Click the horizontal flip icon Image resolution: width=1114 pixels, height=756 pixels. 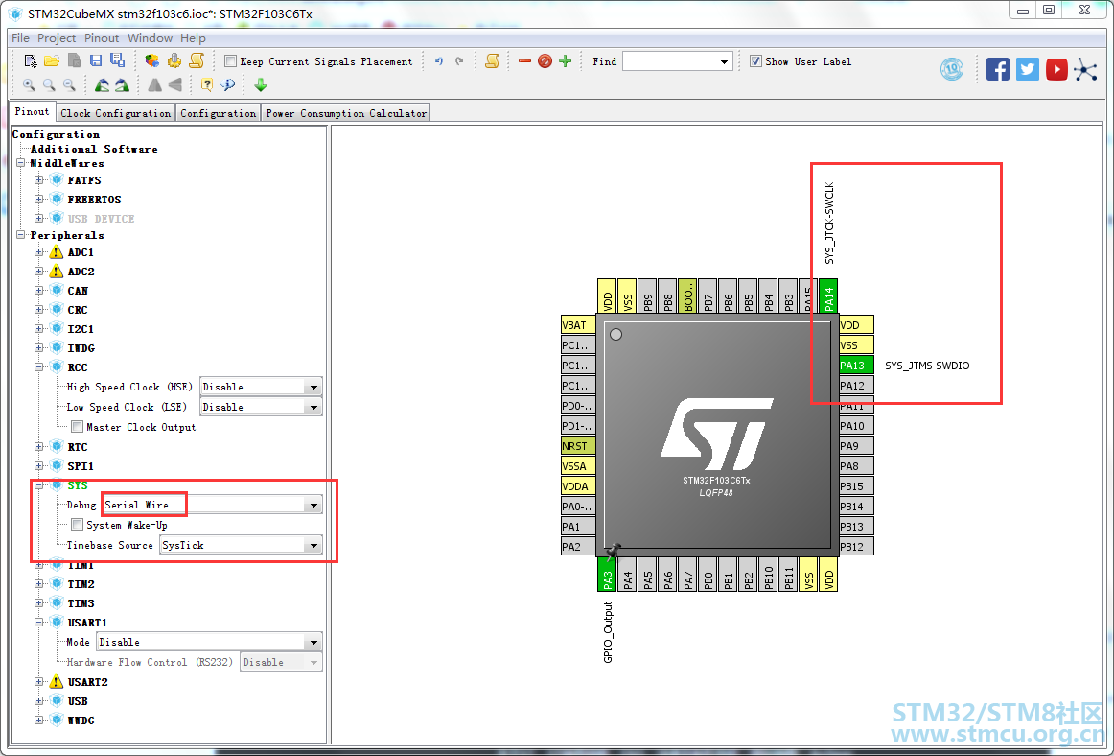(x=155, y=85)
